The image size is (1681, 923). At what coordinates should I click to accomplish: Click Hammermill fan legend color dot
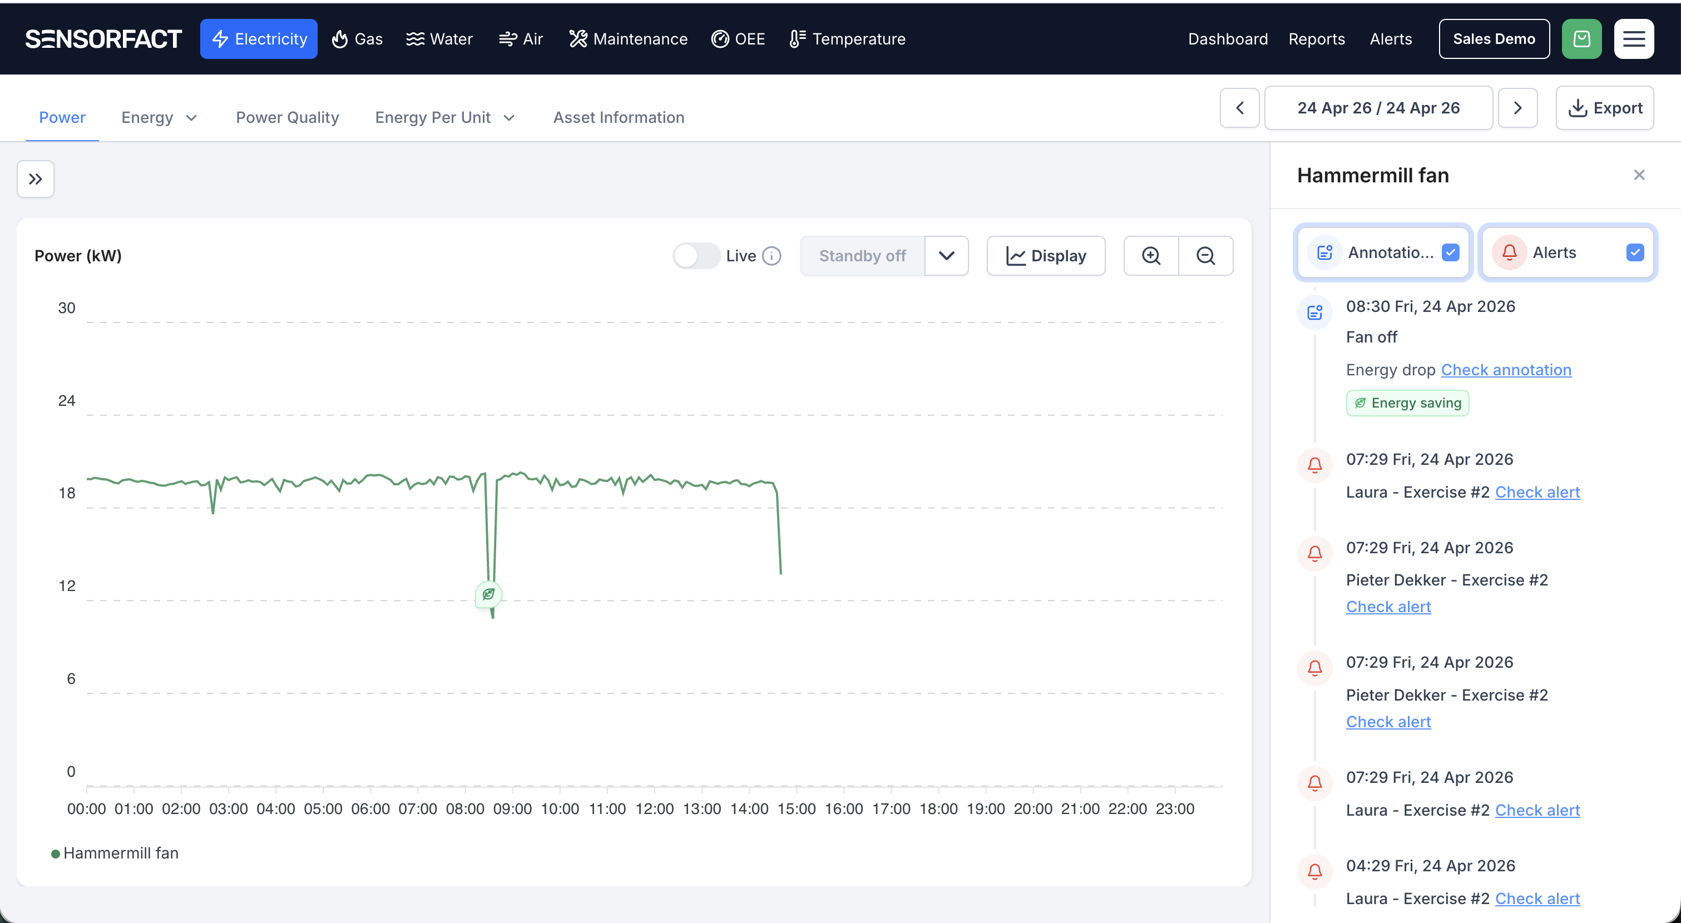[x=56, y=854]
